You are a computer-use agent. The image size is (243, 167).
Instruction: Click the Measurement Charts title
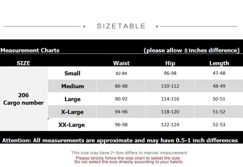(x=30, y=50)
